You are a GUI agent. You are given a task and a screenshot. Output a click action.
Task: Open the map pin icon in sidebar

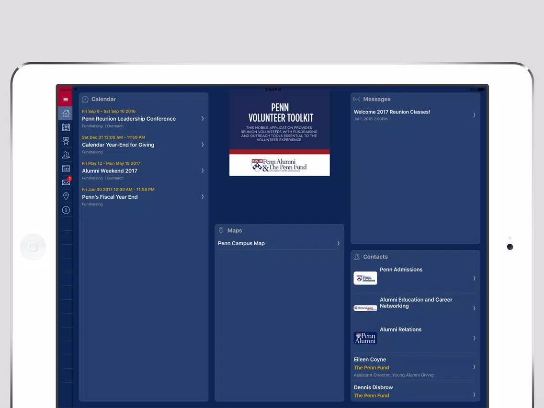(66, 196)
